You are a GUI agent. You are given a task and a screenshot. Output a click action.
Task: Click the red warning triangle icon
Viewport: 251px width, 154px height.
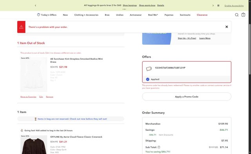tap(21, 27)
